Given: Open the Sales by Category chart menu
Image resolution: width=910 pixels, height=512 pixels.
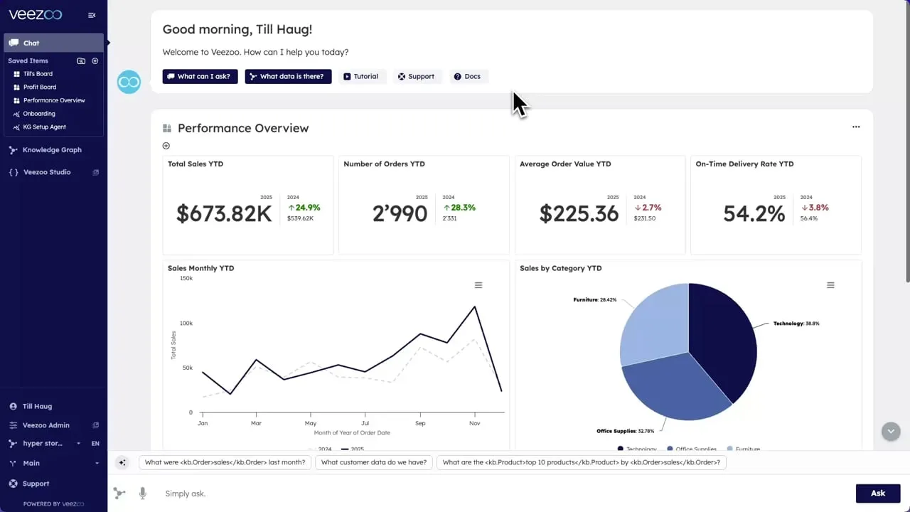Looking at the screenshot, I should (830, 285).
